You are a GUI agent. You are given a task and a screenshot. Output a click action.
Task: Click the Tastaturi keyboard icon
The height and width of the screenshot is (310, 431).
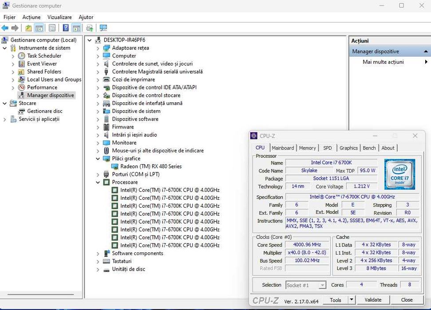(x=107, y=261)
